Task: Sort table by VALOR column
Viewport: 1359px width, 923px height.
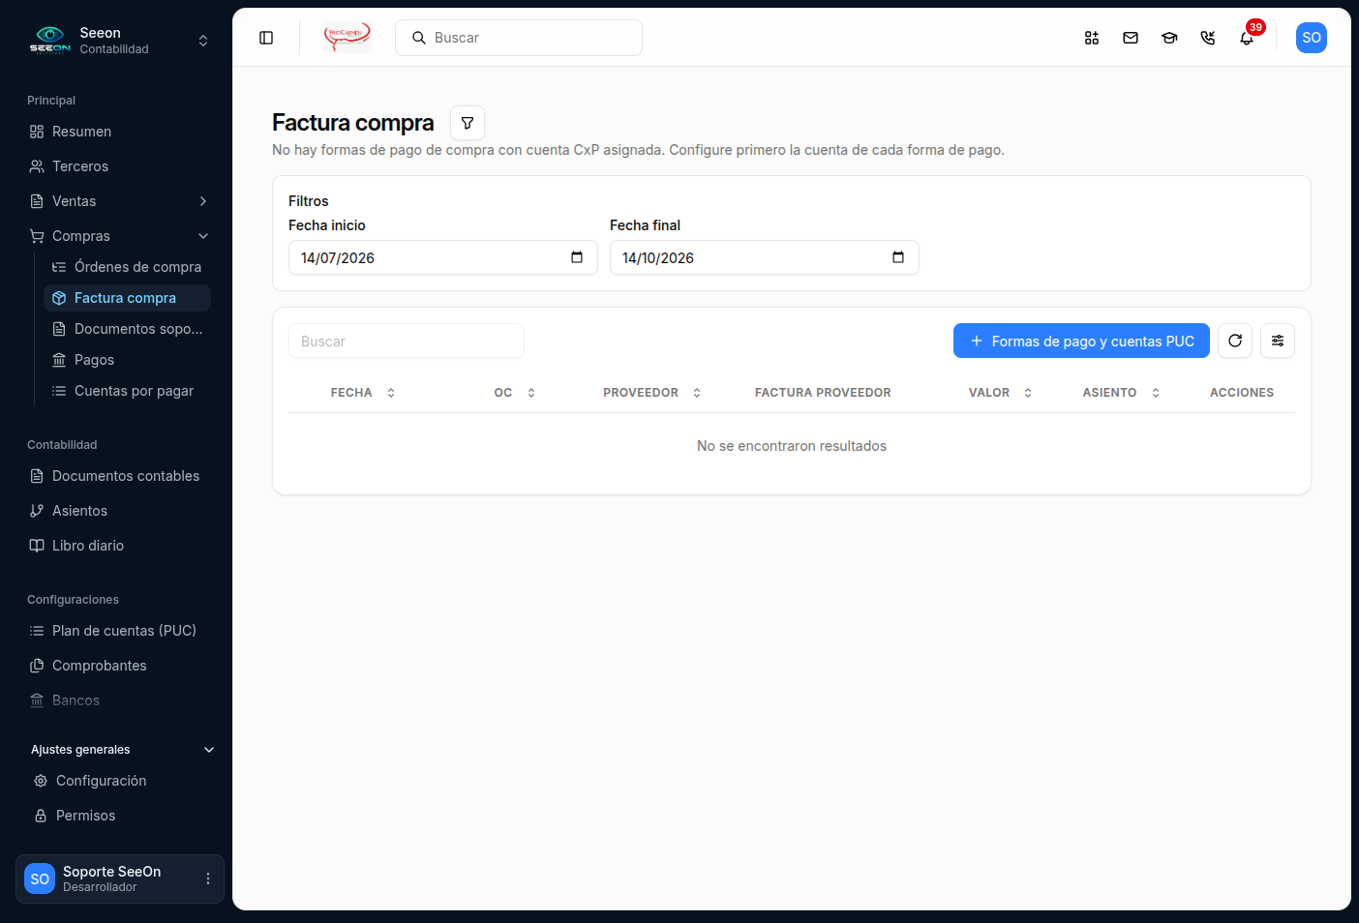Action: click(x=1001, y=393)
